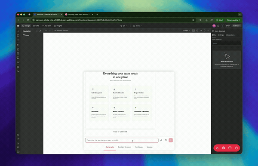The height and width of the screenshot is (166, 258).
Task: Click the browser address bar
Action: [112, 20]
